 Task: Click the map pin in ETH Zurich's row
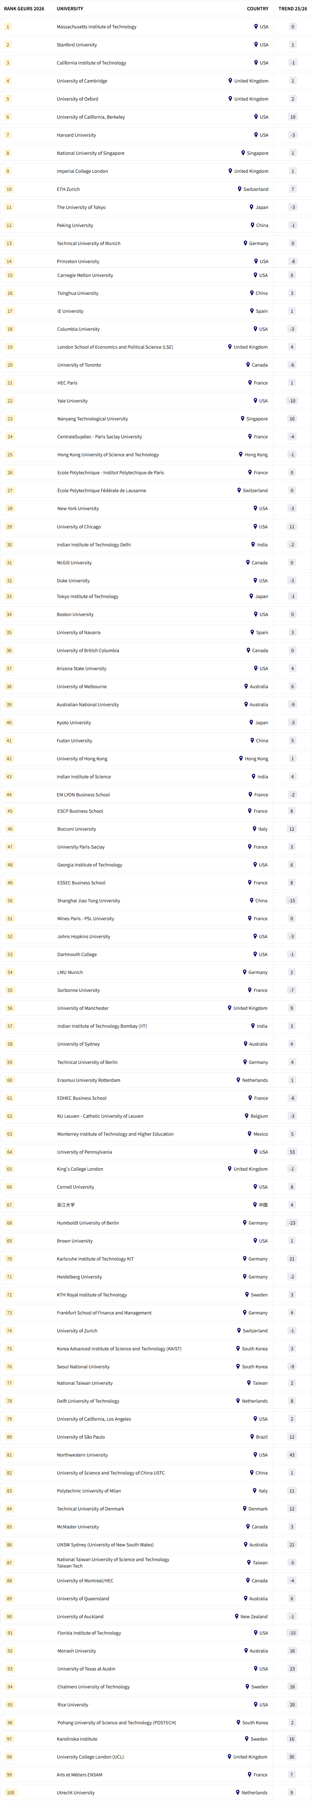pos(239,189)
